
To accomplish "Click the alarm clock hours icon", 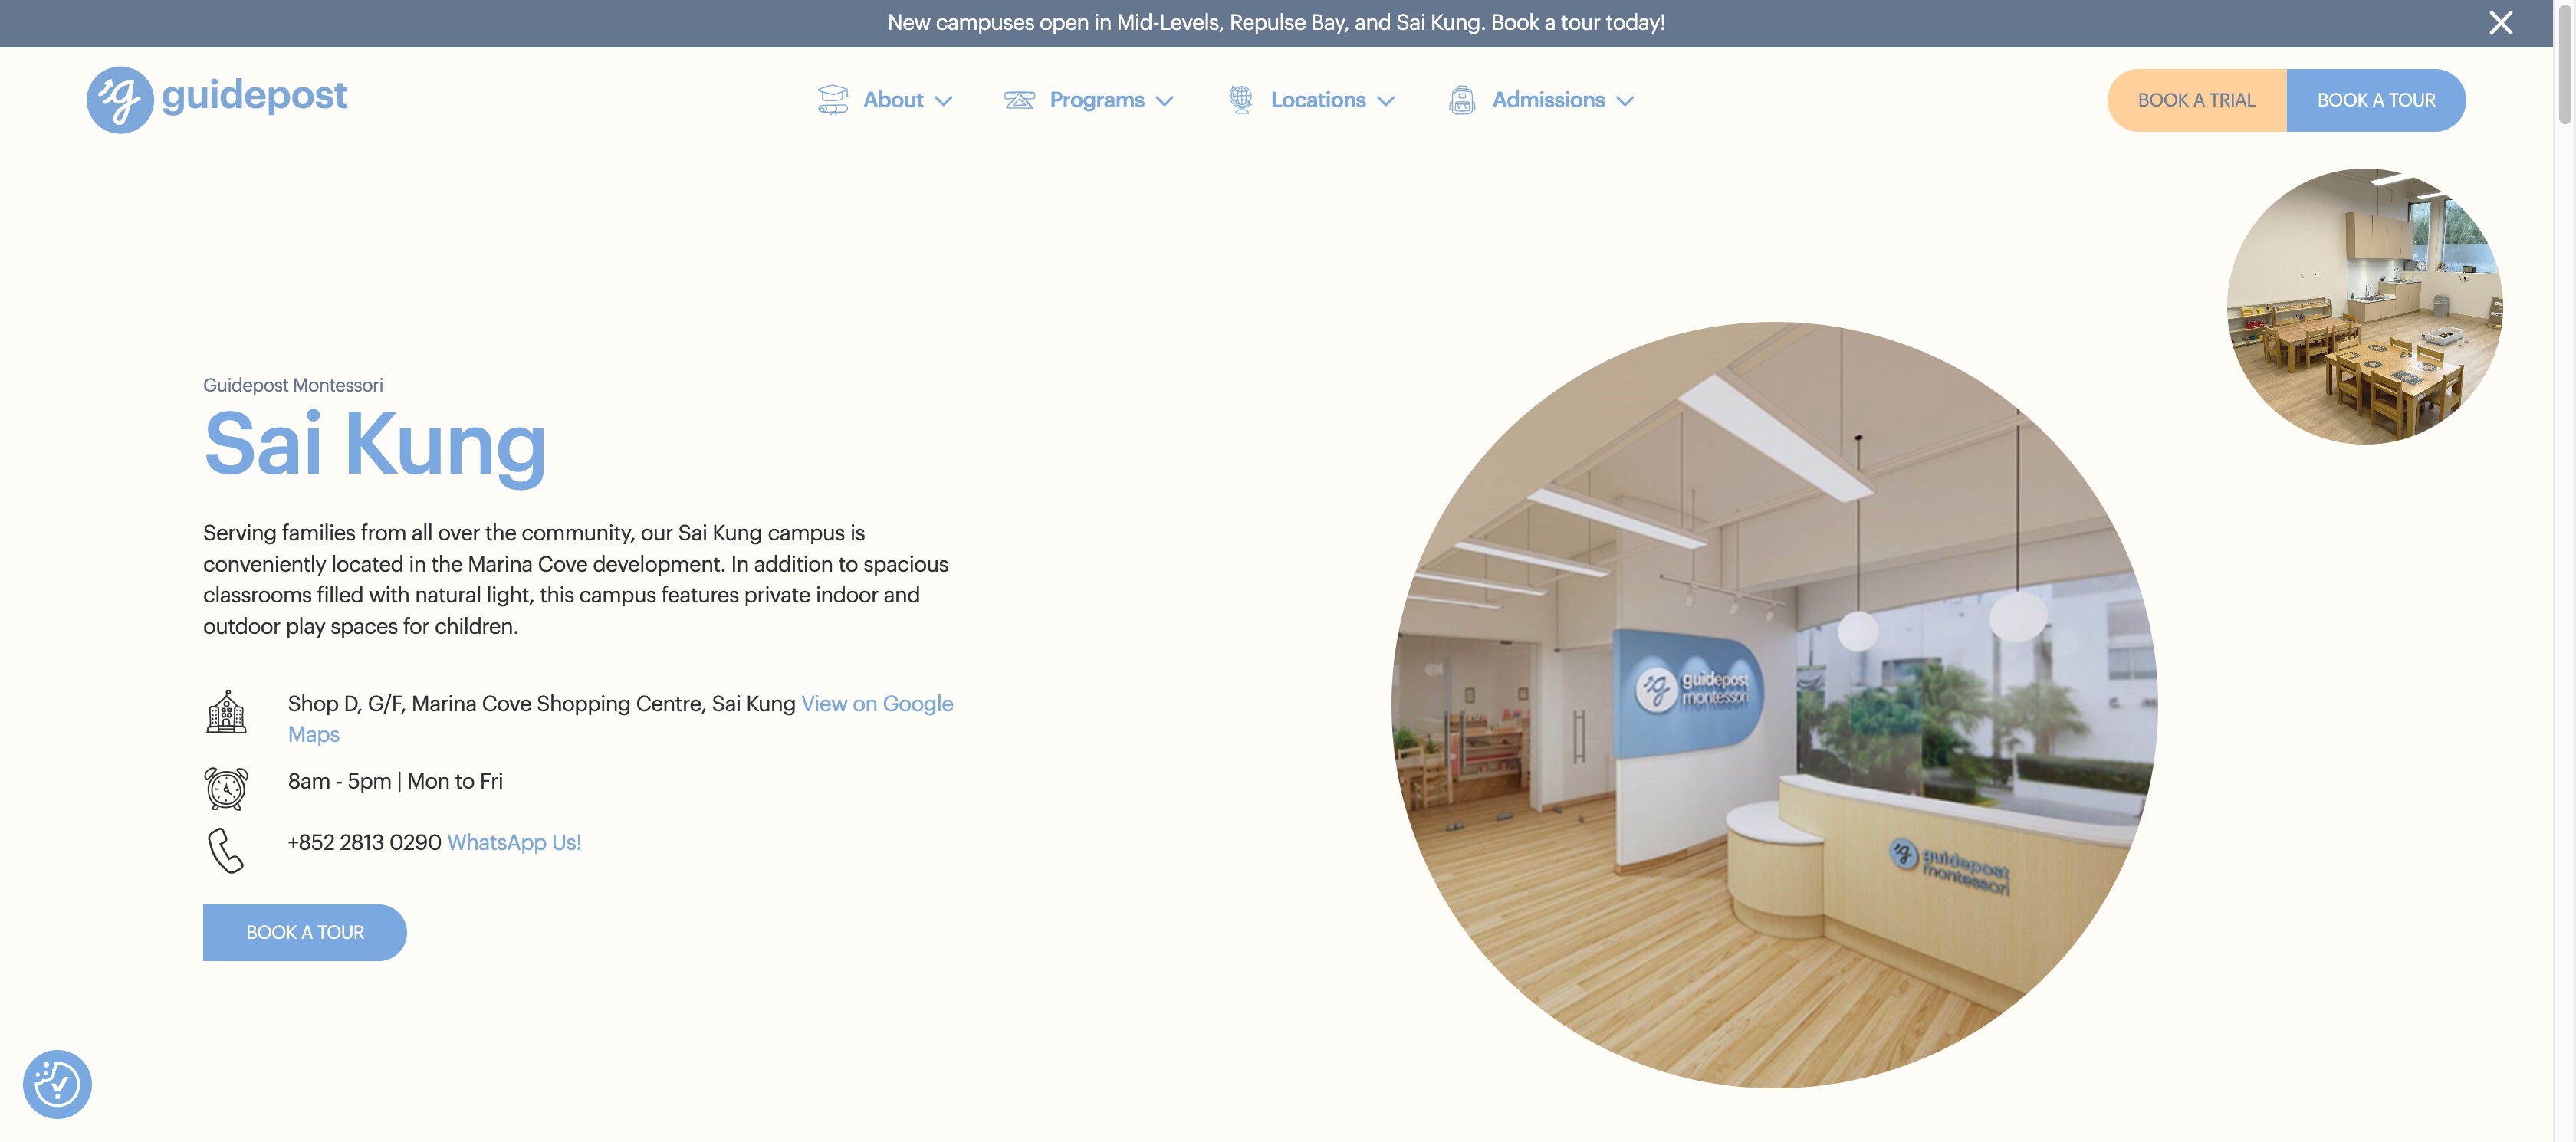I will 226,788.
